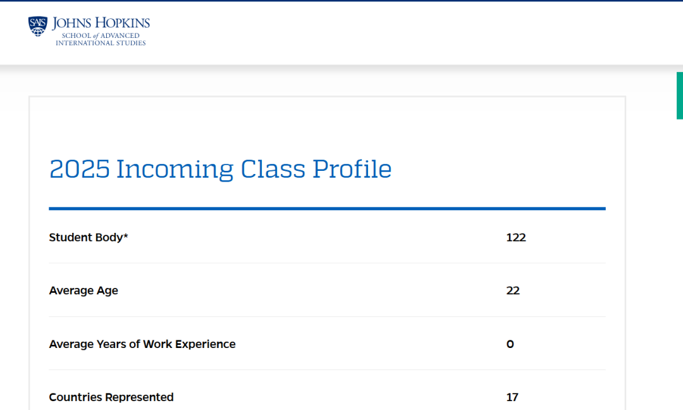Click the School of Advanced International Studies text
Screen dimensions: 683x410
(x=101, y=39)
